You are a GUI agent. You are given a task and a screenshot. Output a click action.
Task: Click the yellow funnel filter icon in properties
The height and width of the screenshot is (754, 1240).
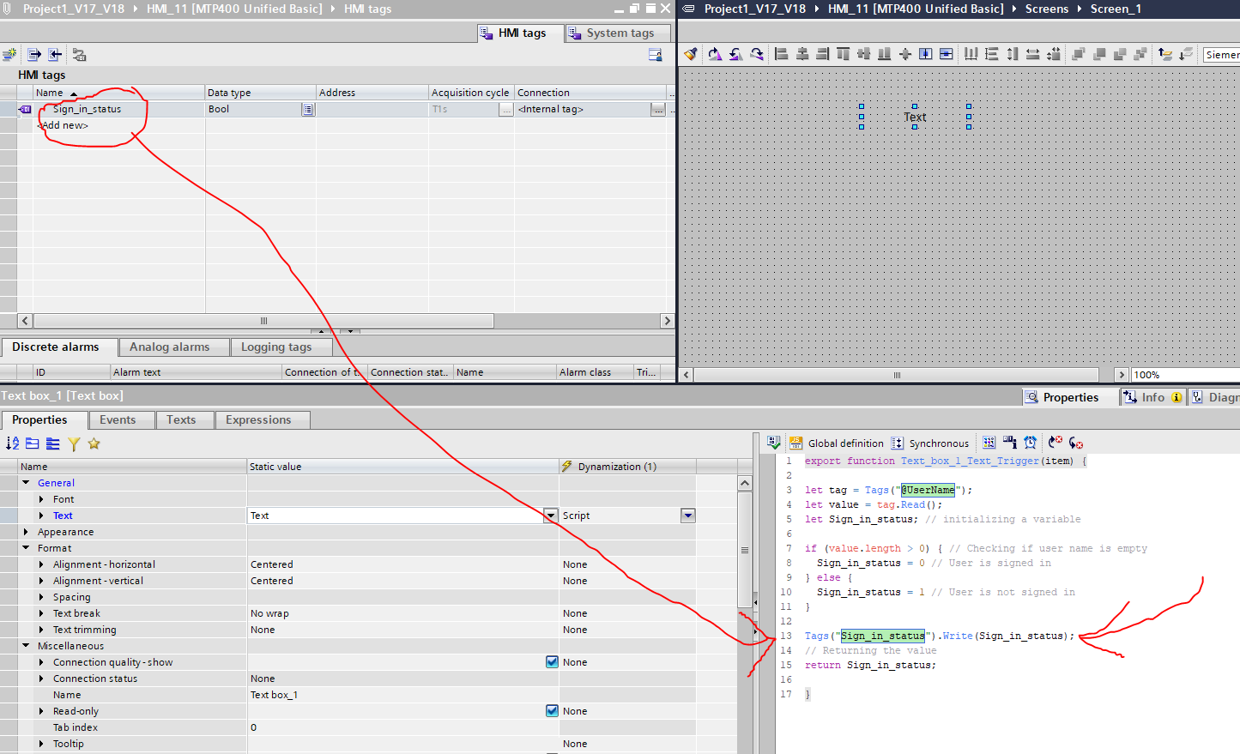pos(74,443)
